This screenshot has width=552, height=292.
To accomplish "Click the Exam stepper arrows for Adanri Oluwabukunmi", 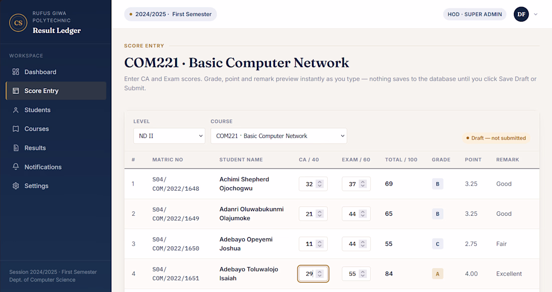I will [363, 214].
